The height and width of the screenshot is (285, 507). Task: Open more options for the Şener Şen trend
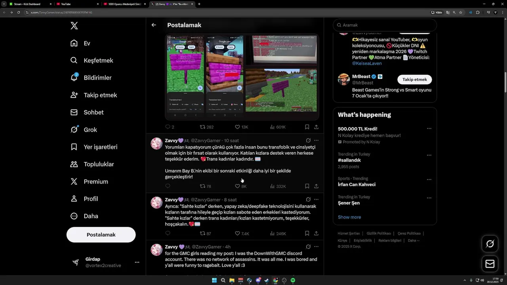tap(429, 198)
